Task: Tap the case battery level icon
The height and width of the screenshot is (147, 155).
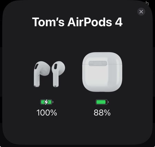Action: click(x=102, y=102)
